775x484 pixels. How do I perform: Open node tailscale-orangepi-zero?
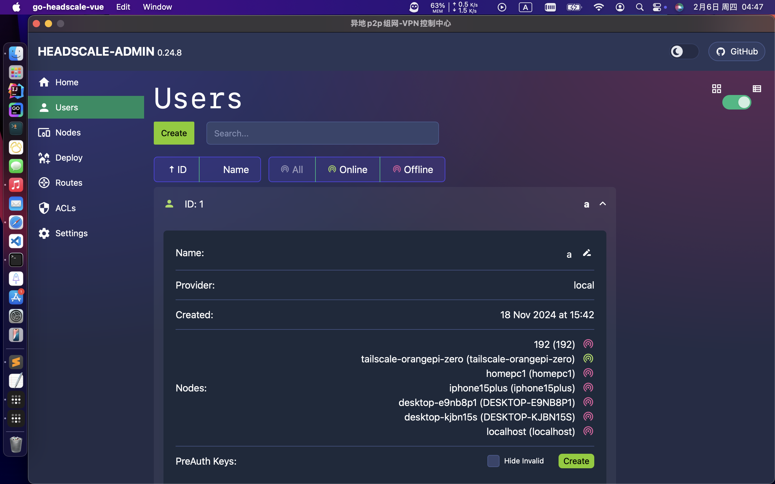pos(468,359)
